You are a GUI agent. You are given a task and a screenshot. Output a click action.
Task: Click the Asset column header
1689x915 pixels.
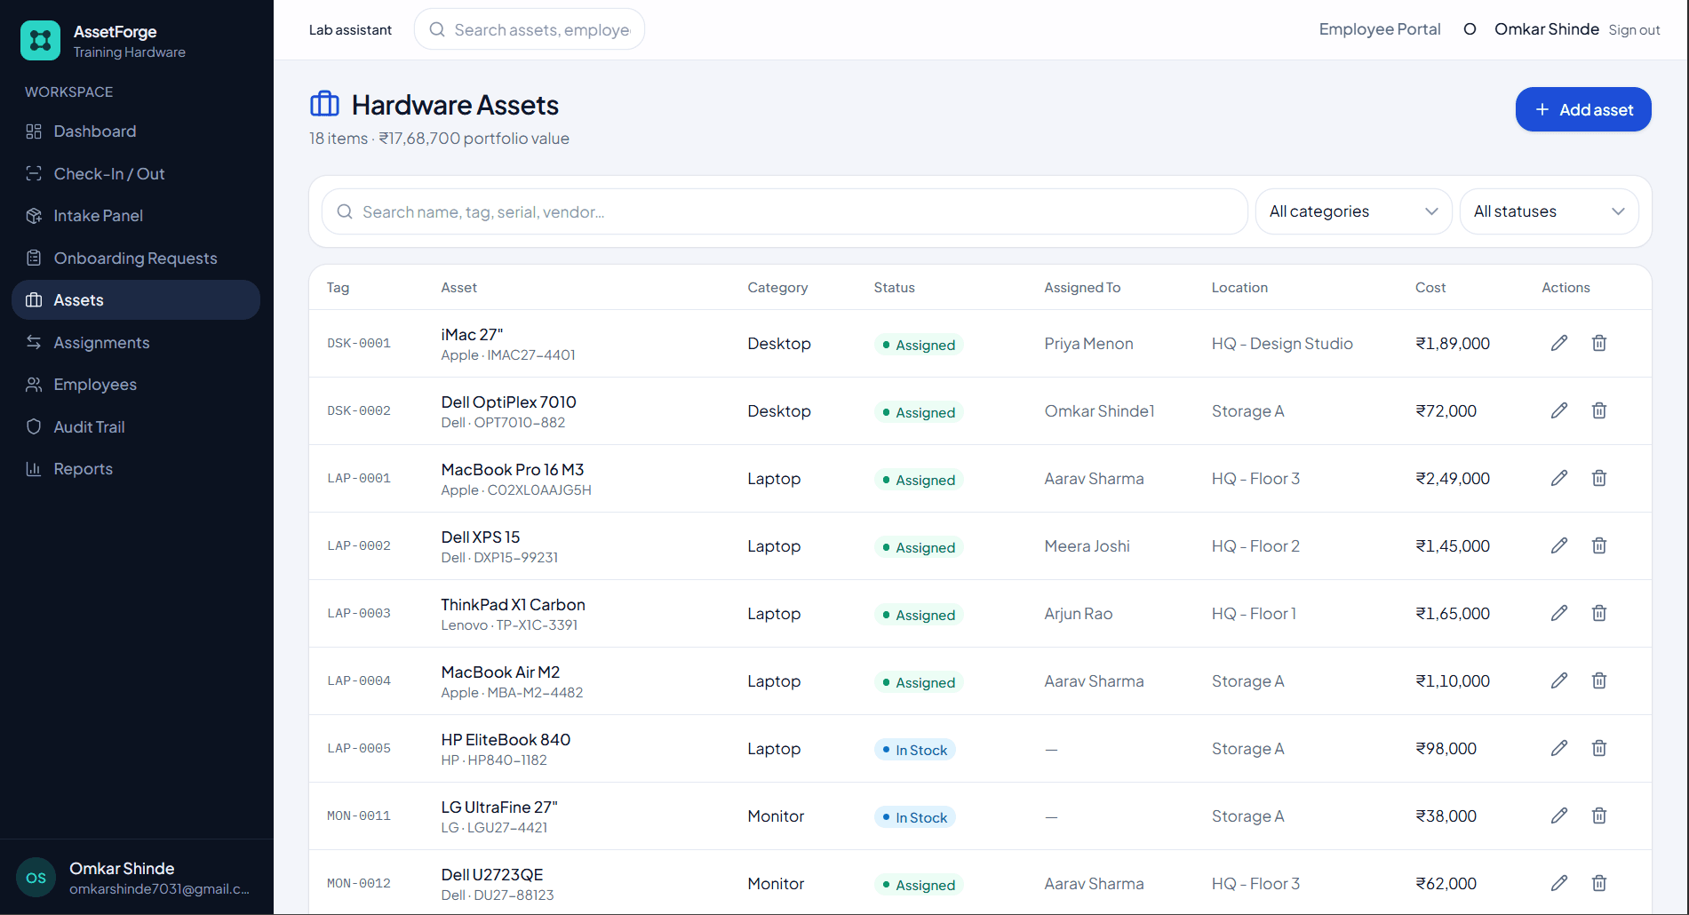(x=459, y=288)
